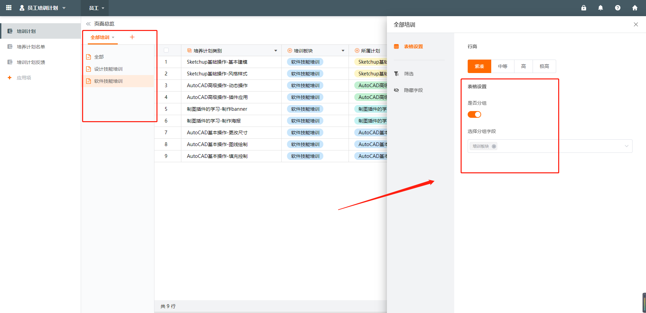Click the plus button to add a view

click(132, 37)
